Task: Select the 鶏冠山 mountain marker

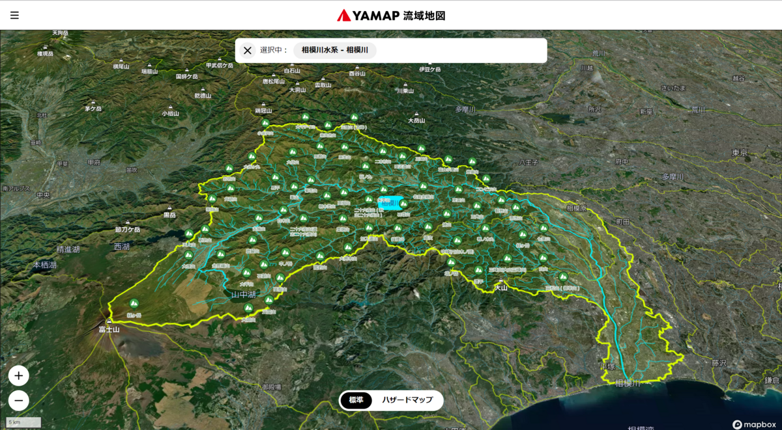Action: [263, 108]
